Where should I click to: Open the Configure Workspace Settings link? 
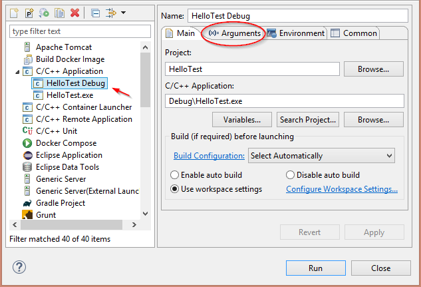pyautogui.click(x=341, y=189)
